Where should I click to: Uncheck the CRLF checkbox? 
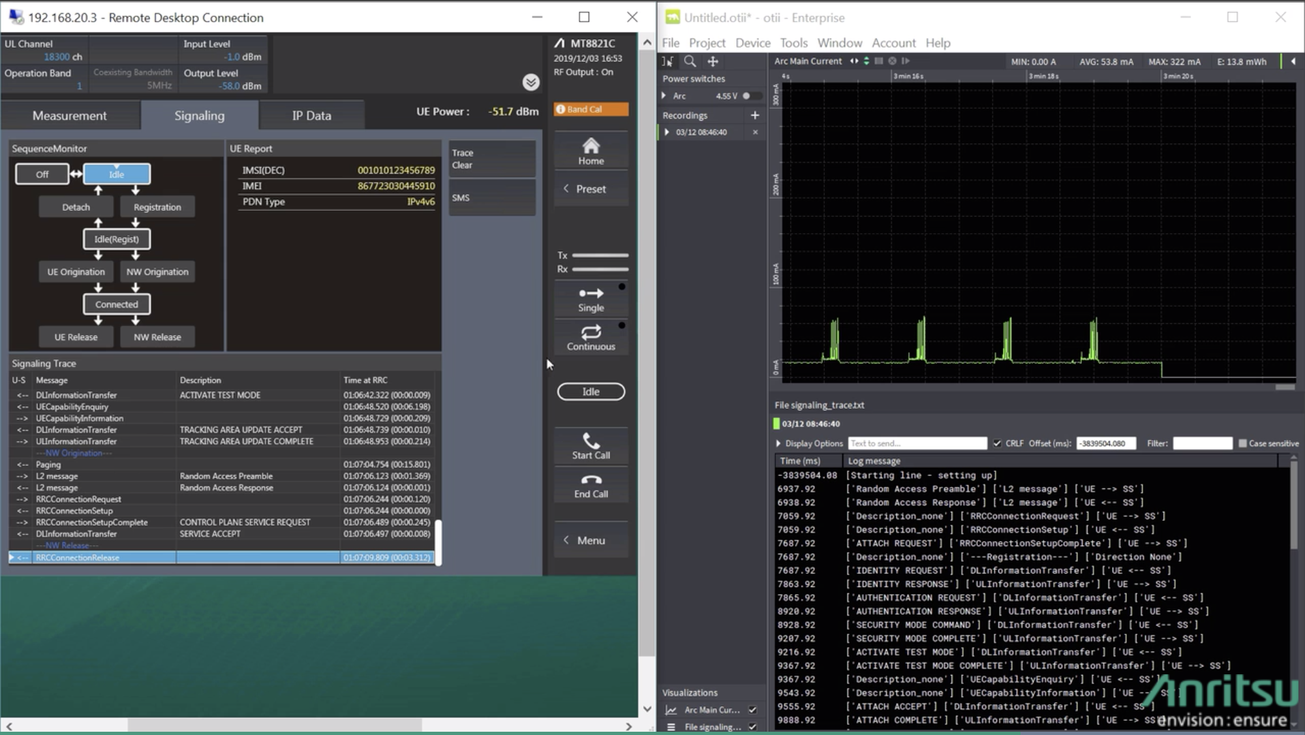tap(997, 443)
